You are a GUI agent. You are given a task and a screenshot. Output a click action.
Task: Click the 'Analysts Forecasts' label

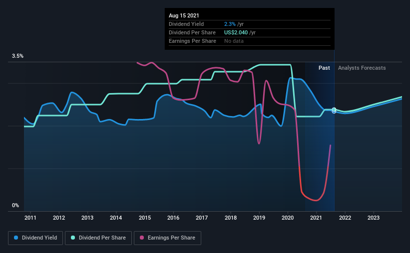pos(362,68)
